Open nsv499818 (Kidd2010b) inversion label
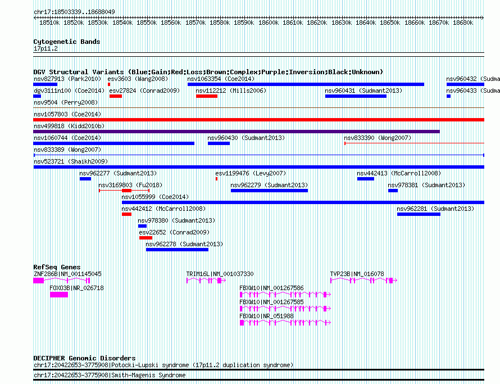500x384 pixels. point(69,126)
